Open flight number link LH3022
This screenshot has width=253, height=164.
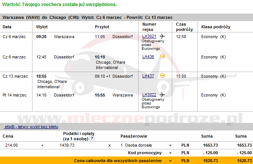click(x=149, y=95)
